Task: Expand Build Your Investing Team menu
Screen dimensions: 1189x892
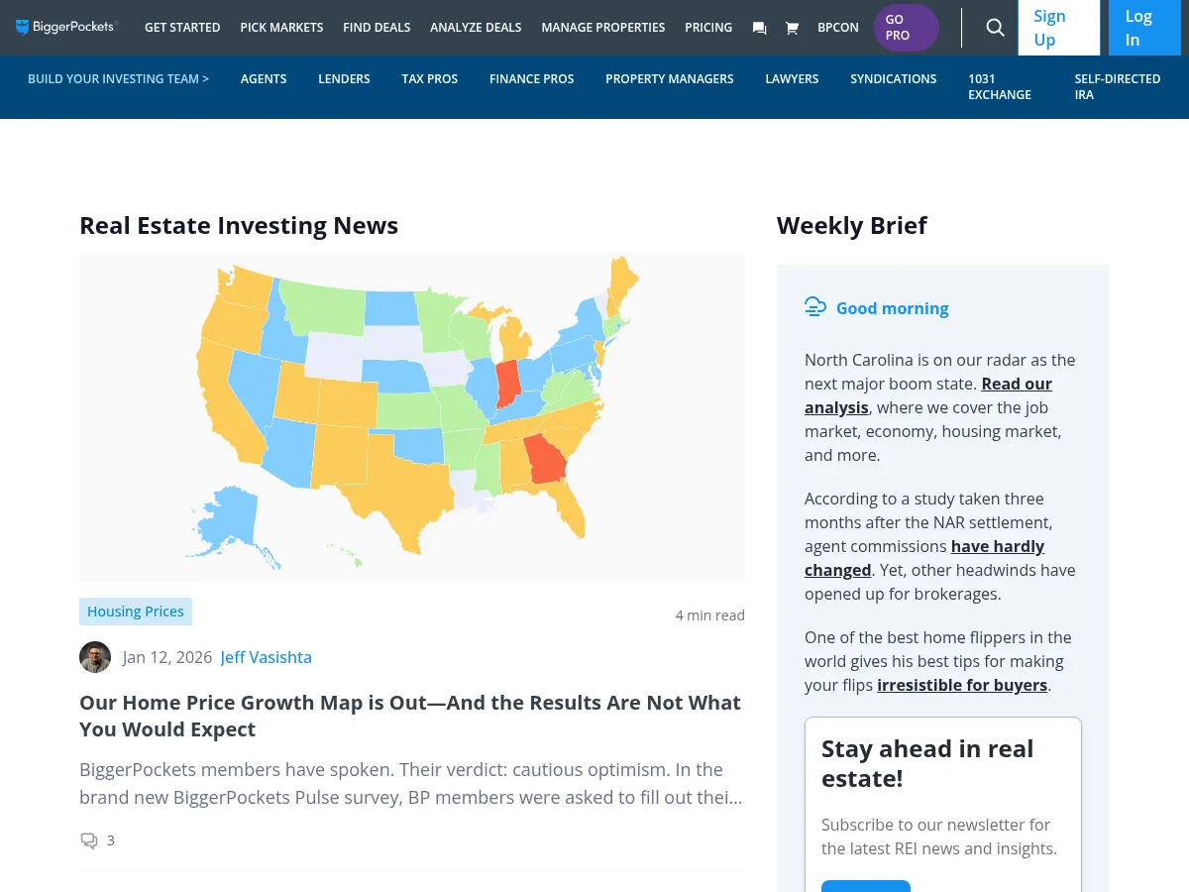Action: (118, 78)
